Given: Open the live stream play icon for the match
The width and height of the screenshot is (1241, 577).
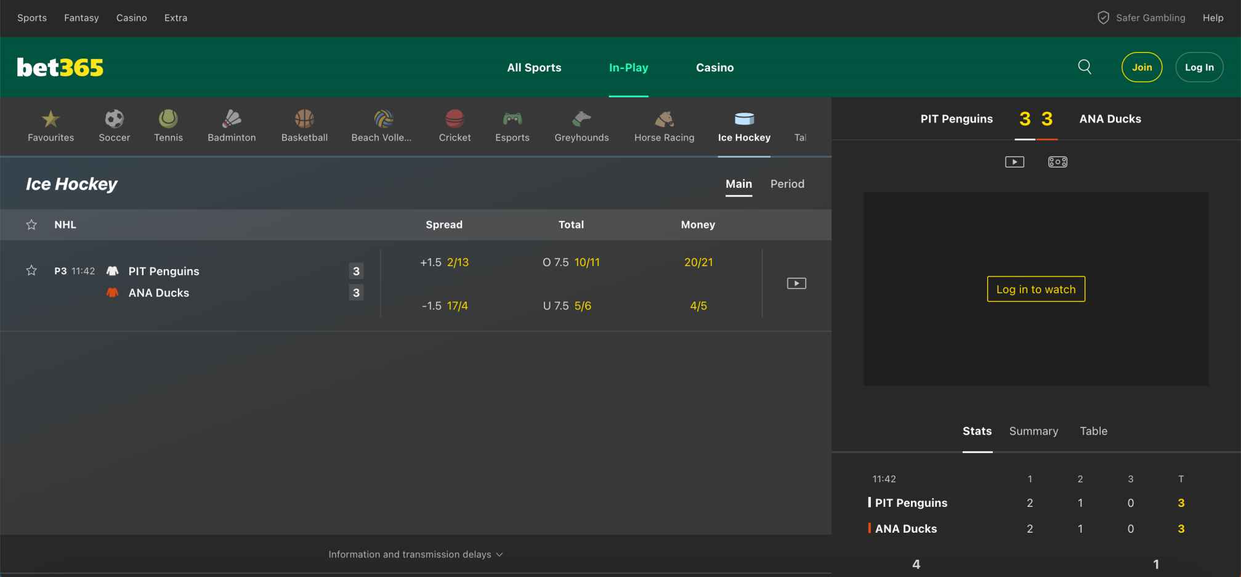Looking at the screenshot, I should coord(796,283).
